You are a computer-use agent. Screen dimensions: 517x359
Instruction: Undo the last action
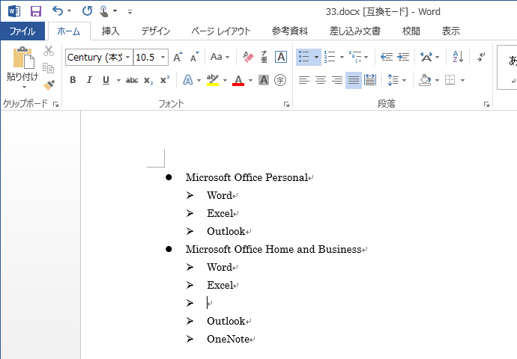pos(58,11)
